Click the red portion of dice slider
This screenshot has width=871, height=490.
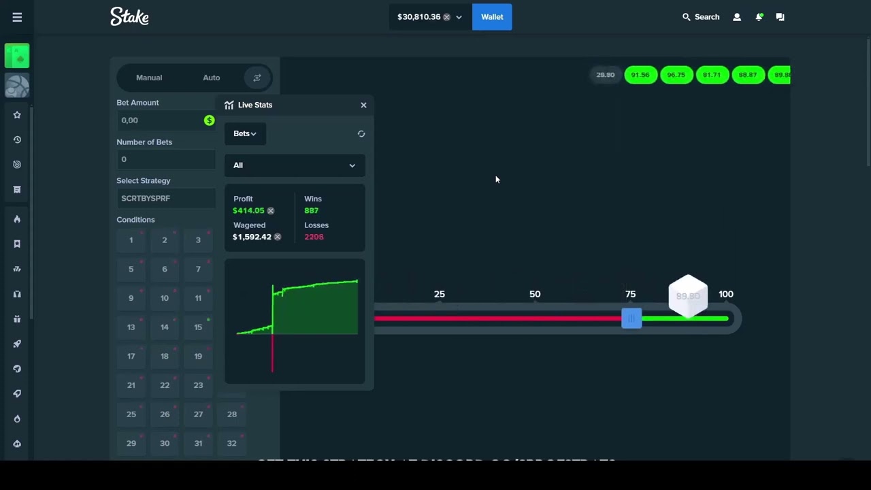click(x=497, y=318)
